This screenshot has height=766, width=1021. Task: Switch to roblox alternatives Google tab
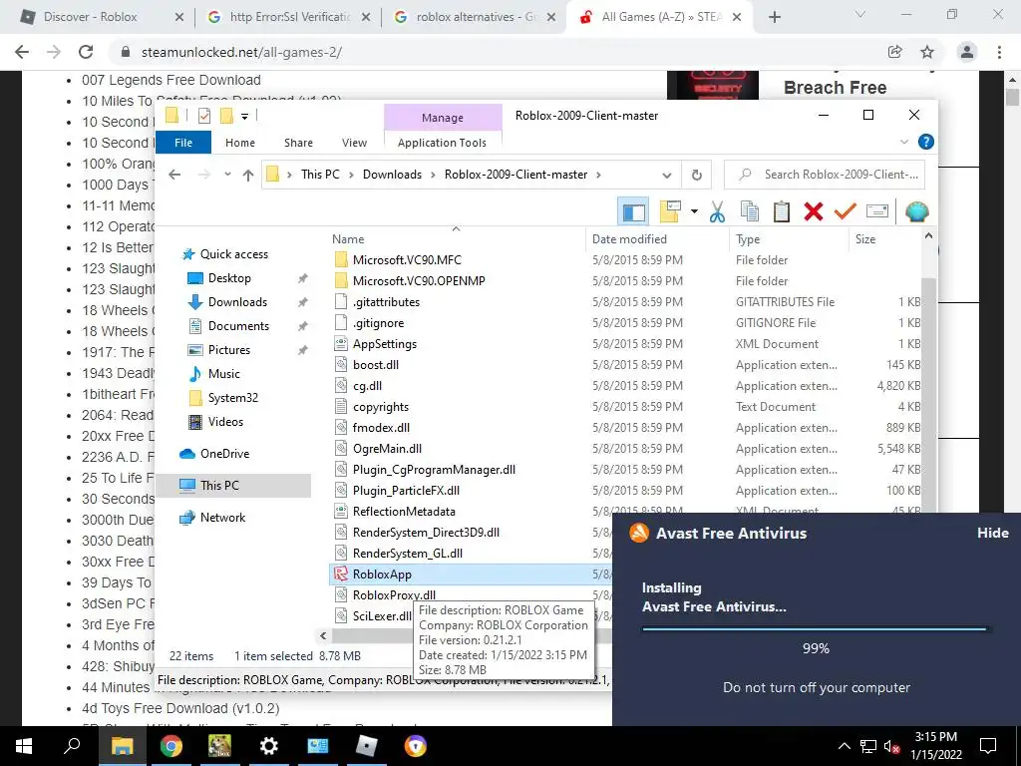pos(476,17)
